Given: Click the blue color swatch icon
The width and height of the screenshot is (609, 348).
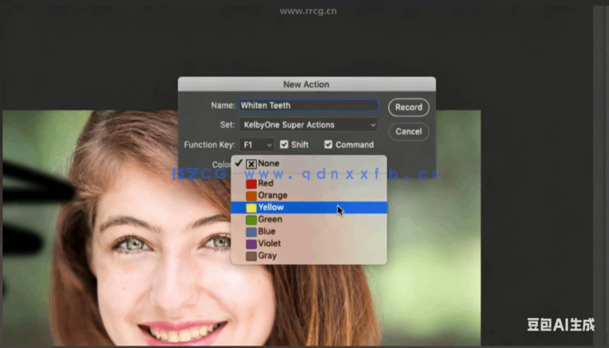Looking at the screenshot, I should click(251, 232).
